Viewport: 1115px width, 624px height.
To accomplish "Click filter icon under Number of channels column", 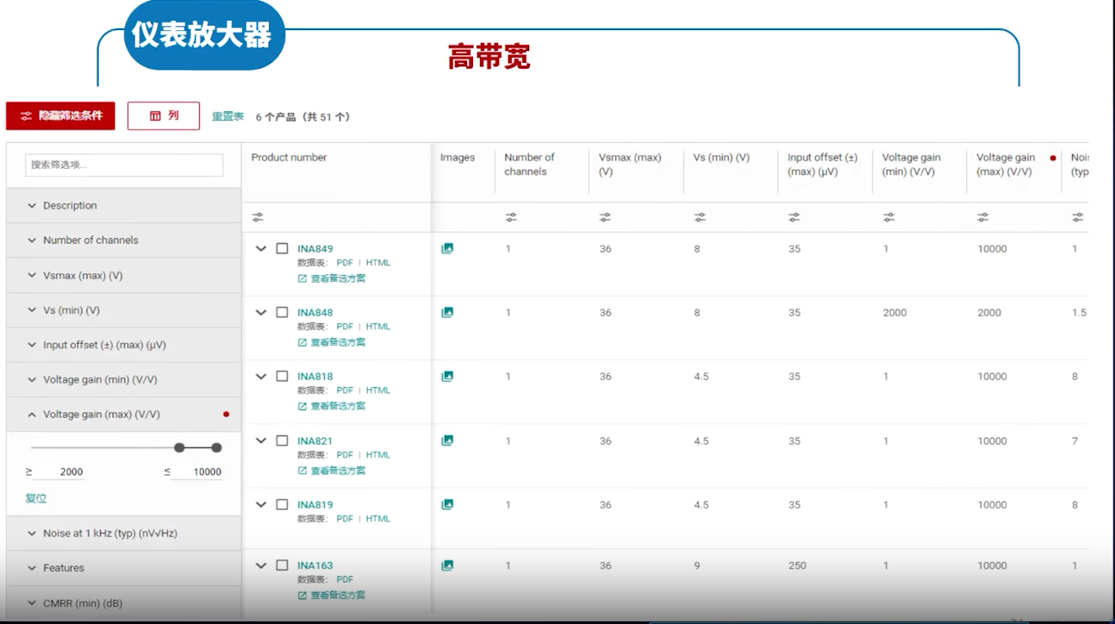I will point(511,217).
